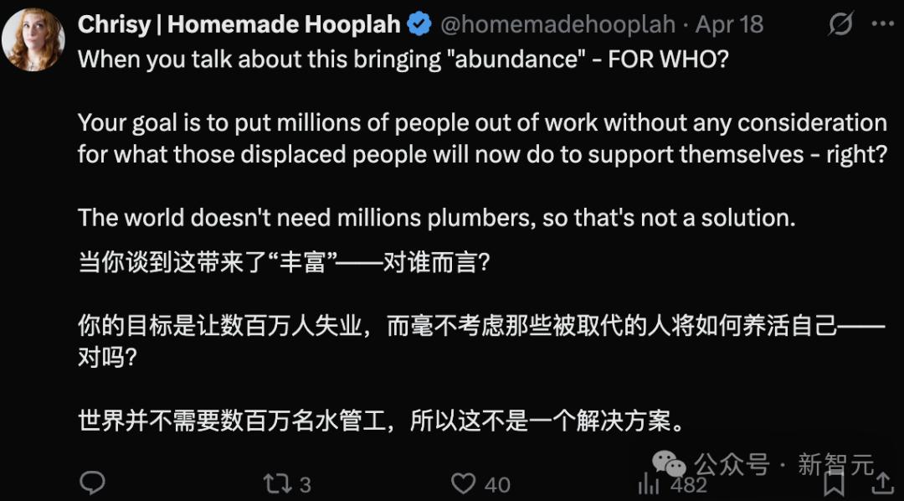Click the WeChat logo watermark

coord(670,463)
